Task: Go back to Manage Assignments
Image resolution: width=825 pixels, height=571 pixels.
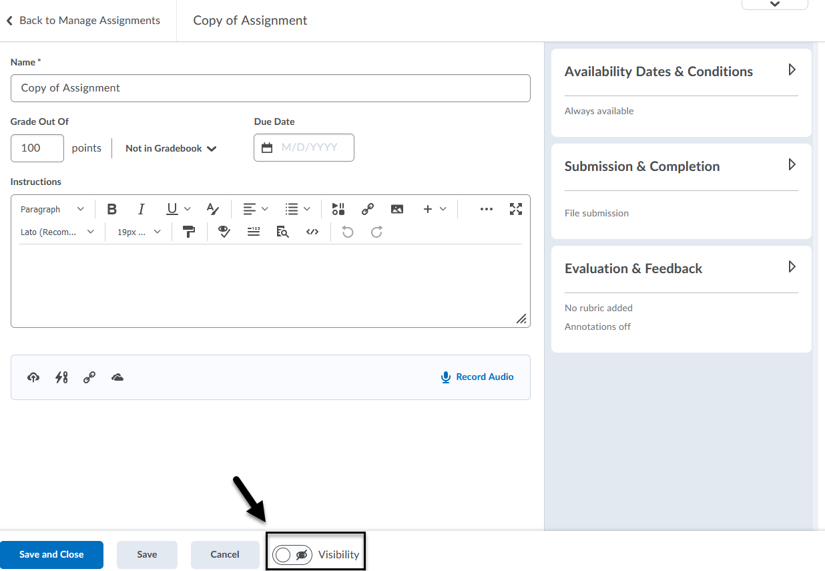Action: pyautogui.click(x=83, y=21)
